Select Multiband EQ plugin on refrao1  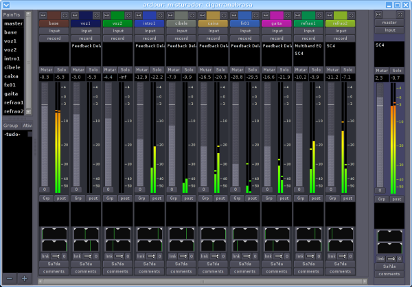(308, 46)
